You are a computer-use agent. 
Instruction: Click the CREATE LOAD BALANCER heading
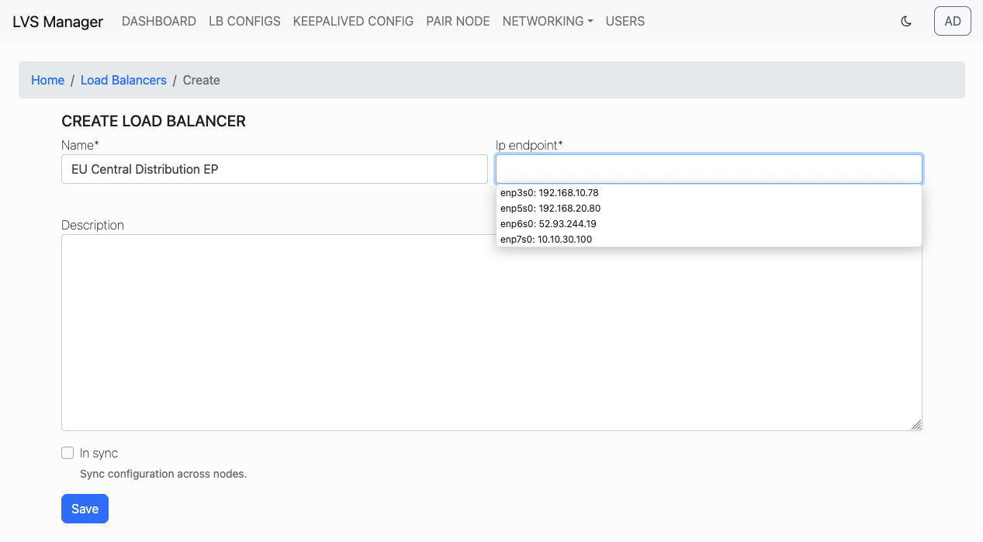(x=154, y=121)
